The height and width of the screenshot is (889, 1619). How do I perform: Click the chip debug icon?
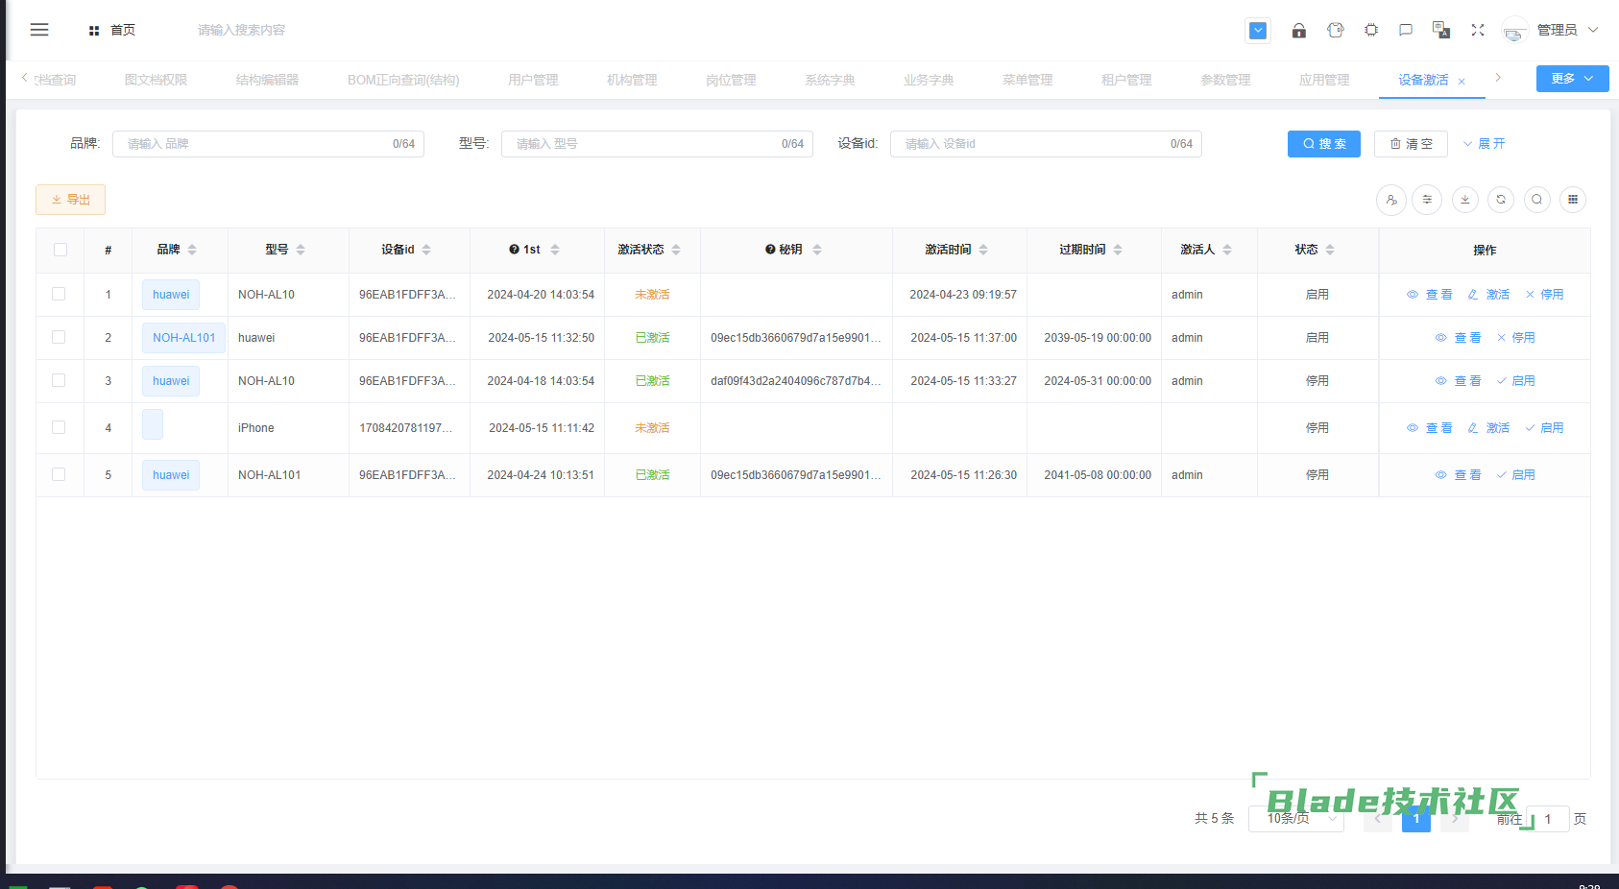pyautogui.click(x=1371, y=31)
